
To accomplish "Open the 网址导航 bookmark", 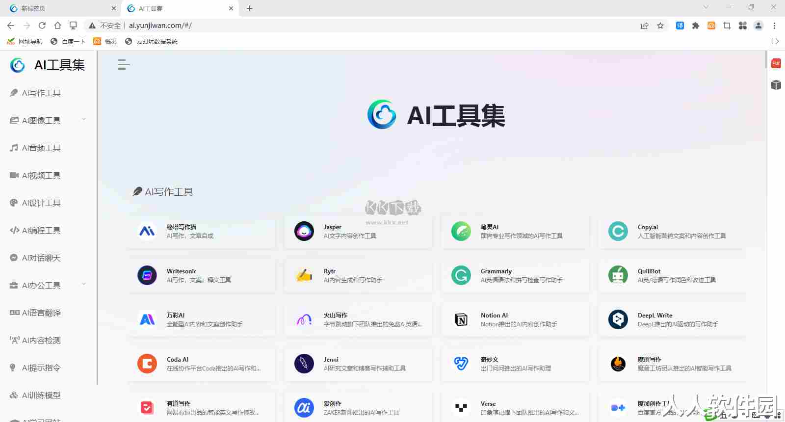I will [x=25, y=41].
